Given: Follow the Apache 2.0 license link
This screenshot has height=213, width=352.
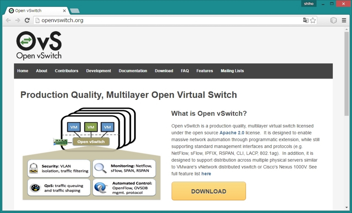Looking at the screenshot, I should tap(232, 133).
